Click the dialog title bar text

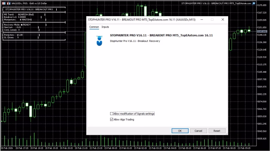coord(142,20)
